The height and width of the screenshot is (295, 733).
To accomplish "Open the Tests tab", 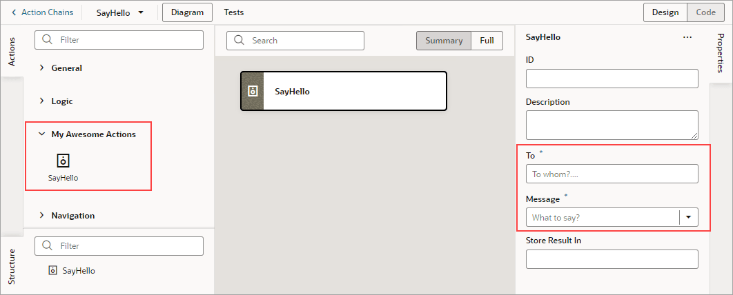I will click(x=234, y=12).
